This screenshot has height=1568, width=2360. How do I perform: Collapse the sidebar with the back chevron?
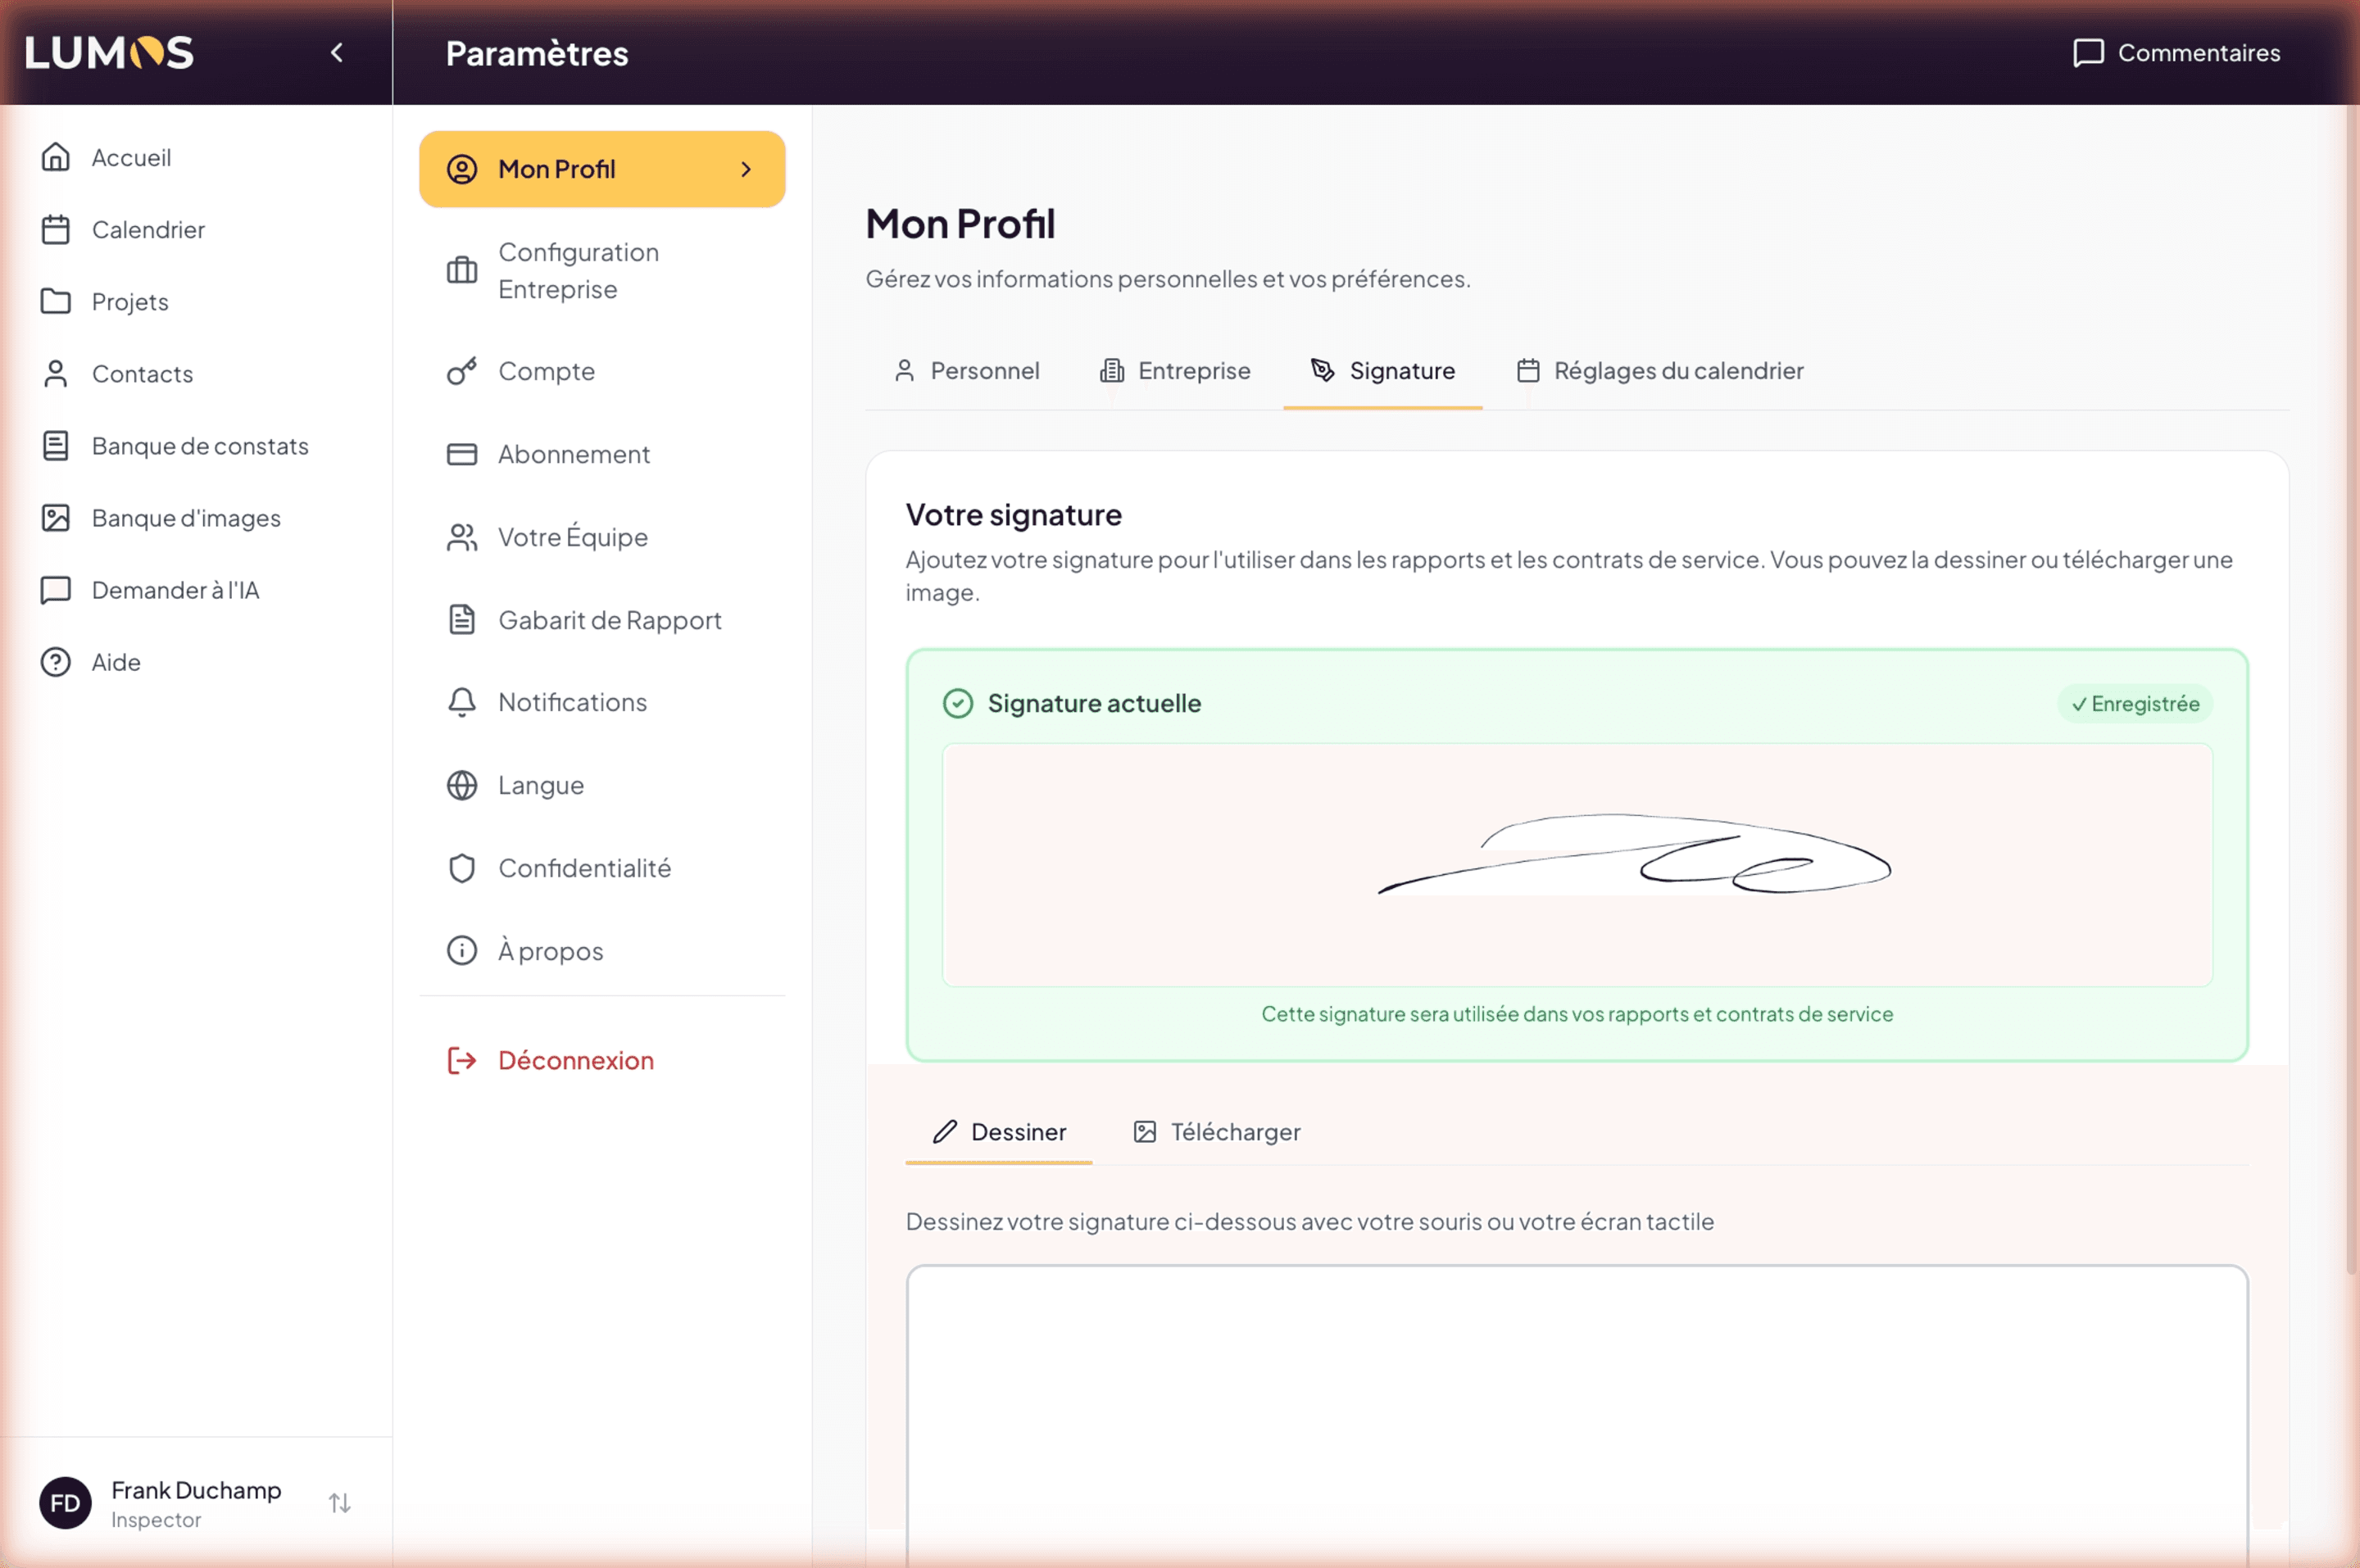(x=337, y=52)
